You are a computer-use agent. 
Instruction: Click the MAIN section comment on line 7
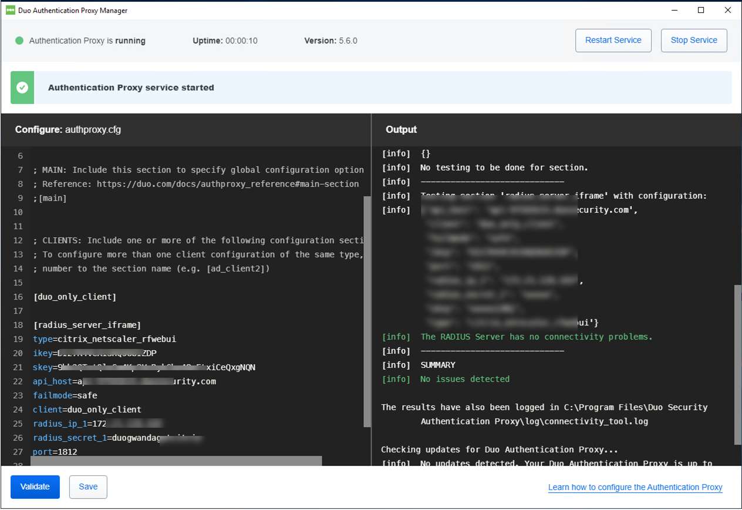pos(198,170)
